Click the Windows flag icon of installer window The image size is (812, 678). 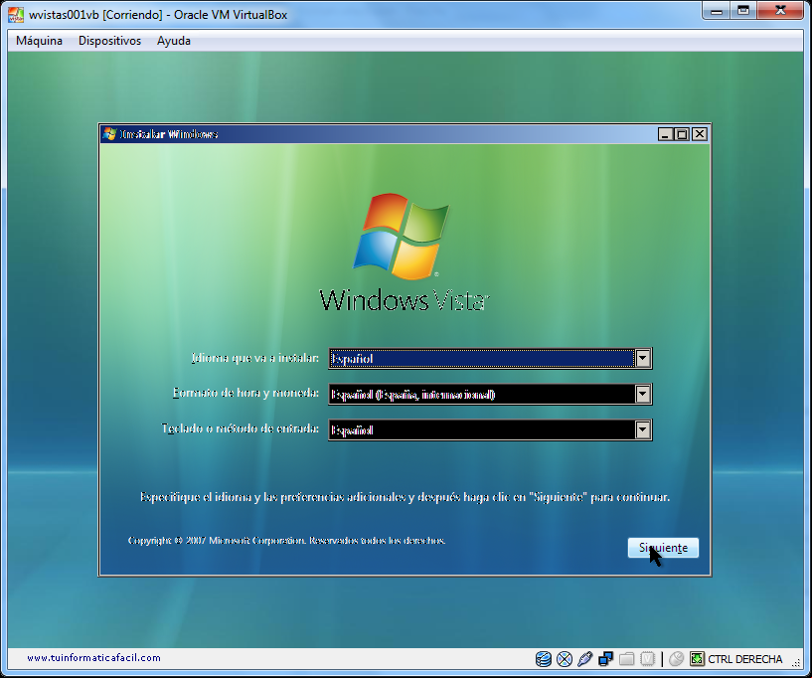109,133
